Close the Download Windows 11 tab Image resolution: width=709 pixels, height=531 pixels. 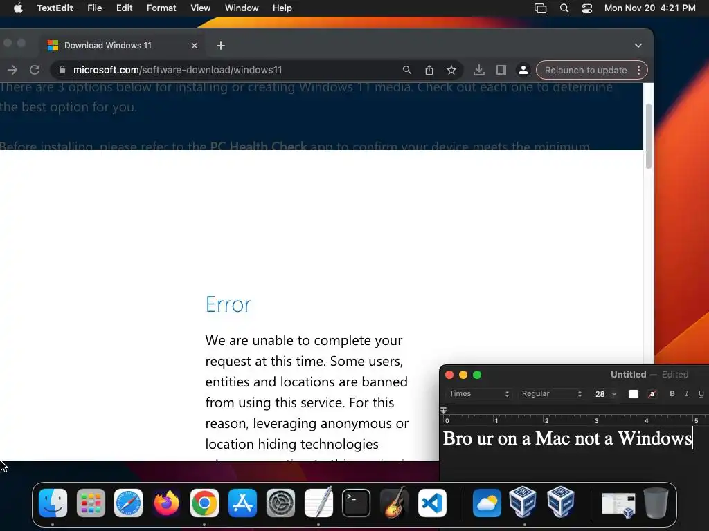(x=195, y=46)
